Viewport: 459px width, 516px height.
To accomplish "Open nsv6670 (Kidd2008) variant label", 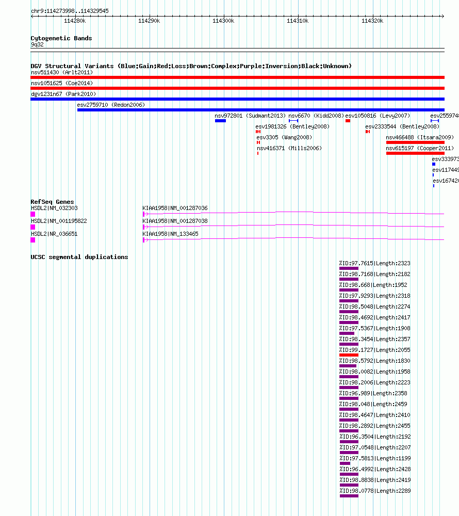I will click(316, 116).
